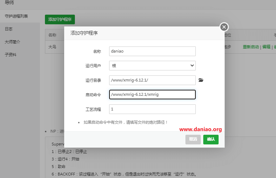
Task: Click the 大鸟 process row name
Action: pyautogui.click(x=52, y=47)
